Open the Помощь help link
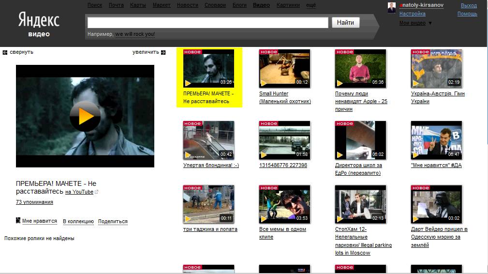488x274 pixels. (x=467, y=14)
